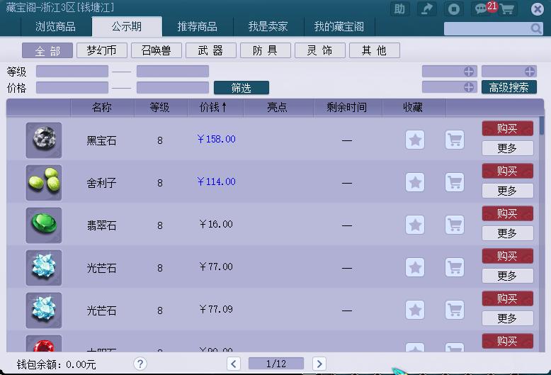Screen dimensions: 551x375
Task: Close the 藏宝阁 window
Action: click(x=538, y=9)
